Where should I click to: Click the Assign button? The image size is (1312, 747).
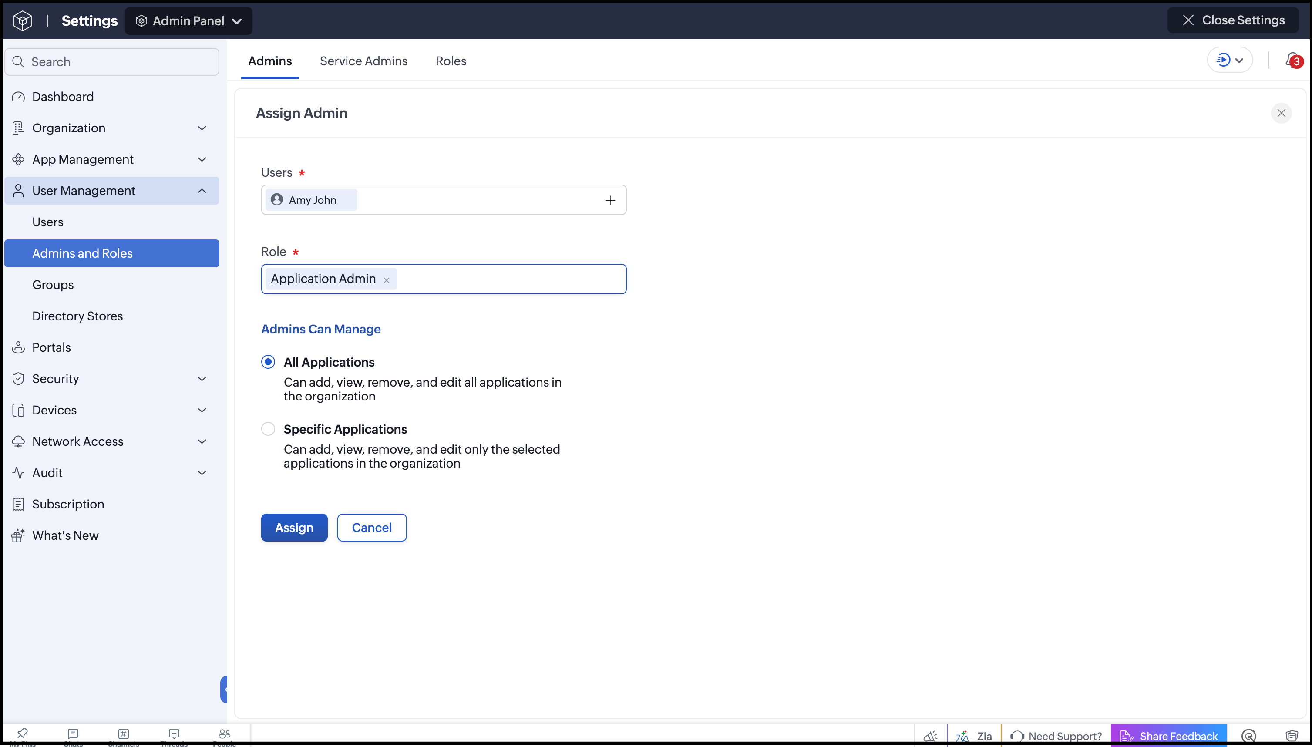click(294, 528)
